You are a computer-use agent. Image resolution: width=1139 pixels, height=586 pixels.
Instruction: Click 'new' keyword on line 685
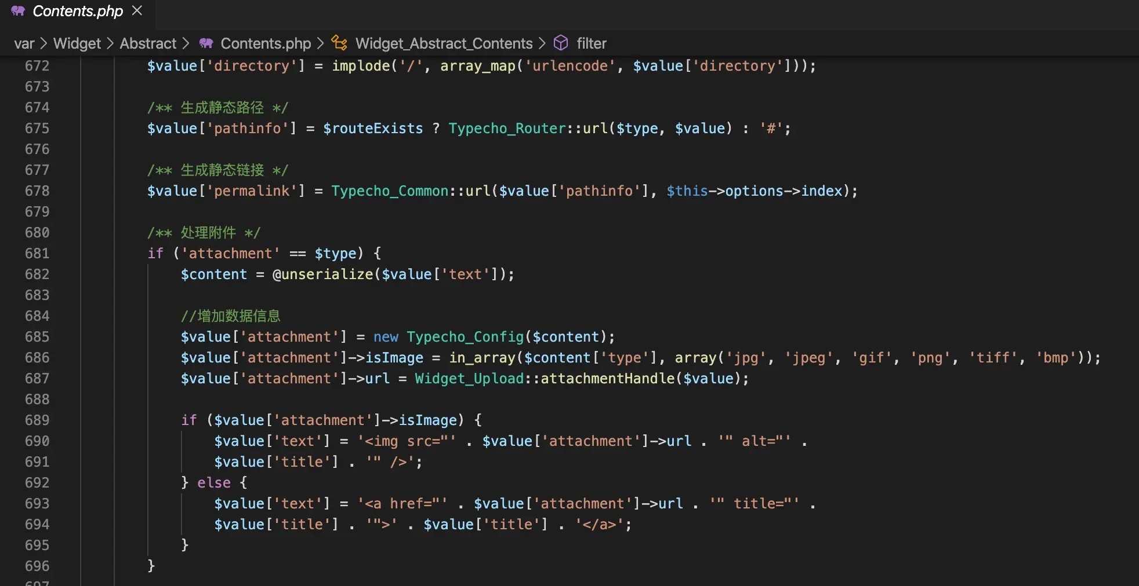386,337
